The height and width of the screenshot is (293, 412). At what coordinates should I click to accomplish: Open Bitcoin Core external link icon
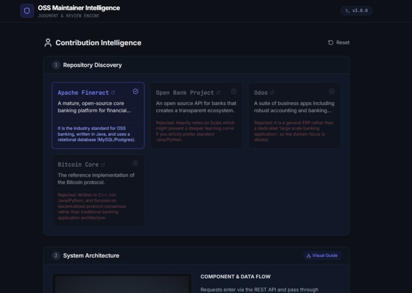pyautogui.click(x=103, y=164)
